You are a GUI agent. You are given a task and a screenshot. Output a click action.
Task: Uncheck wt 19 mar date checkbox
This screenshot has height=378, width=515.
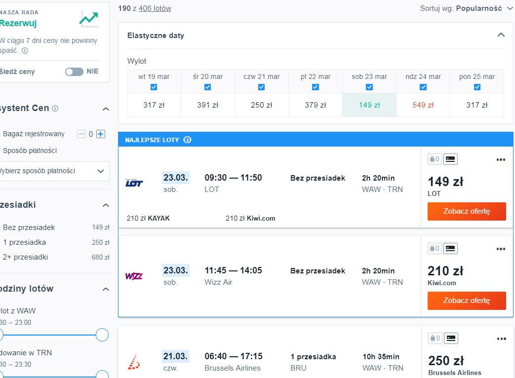(x=154, y=87)
